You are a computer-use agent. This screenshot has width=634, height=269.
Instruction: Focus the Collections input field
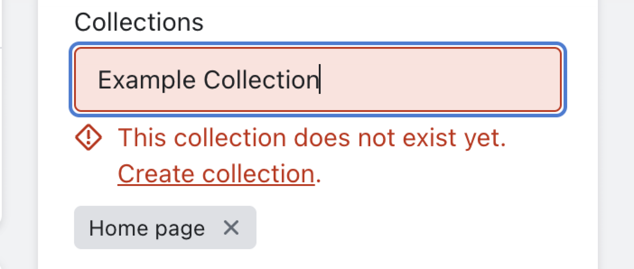318,80
